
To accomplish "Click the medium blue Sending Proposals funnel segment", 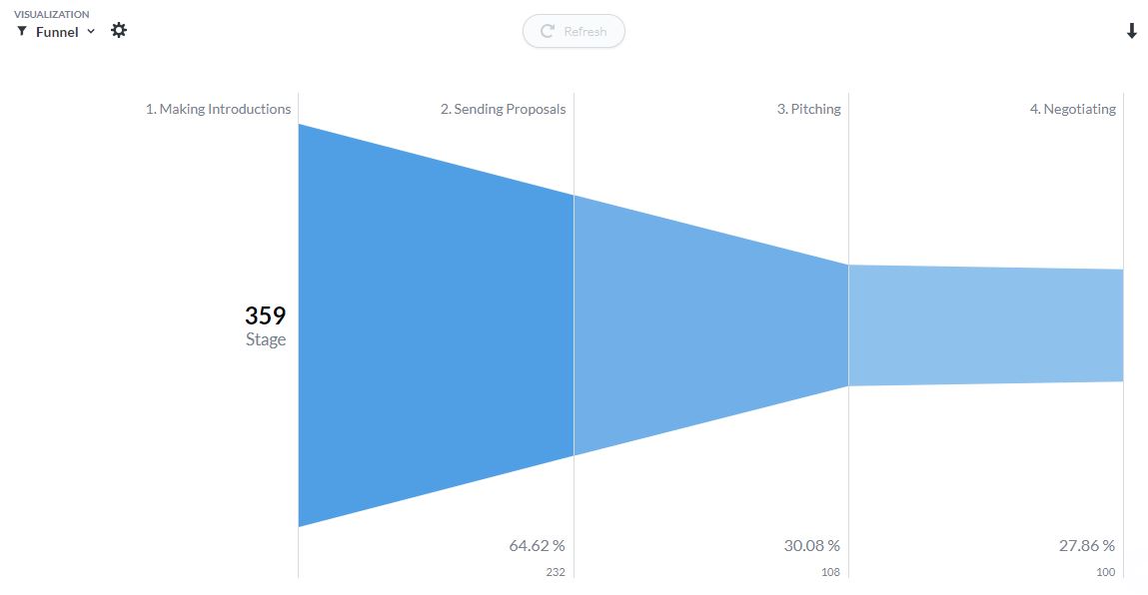I will [711, 324].
